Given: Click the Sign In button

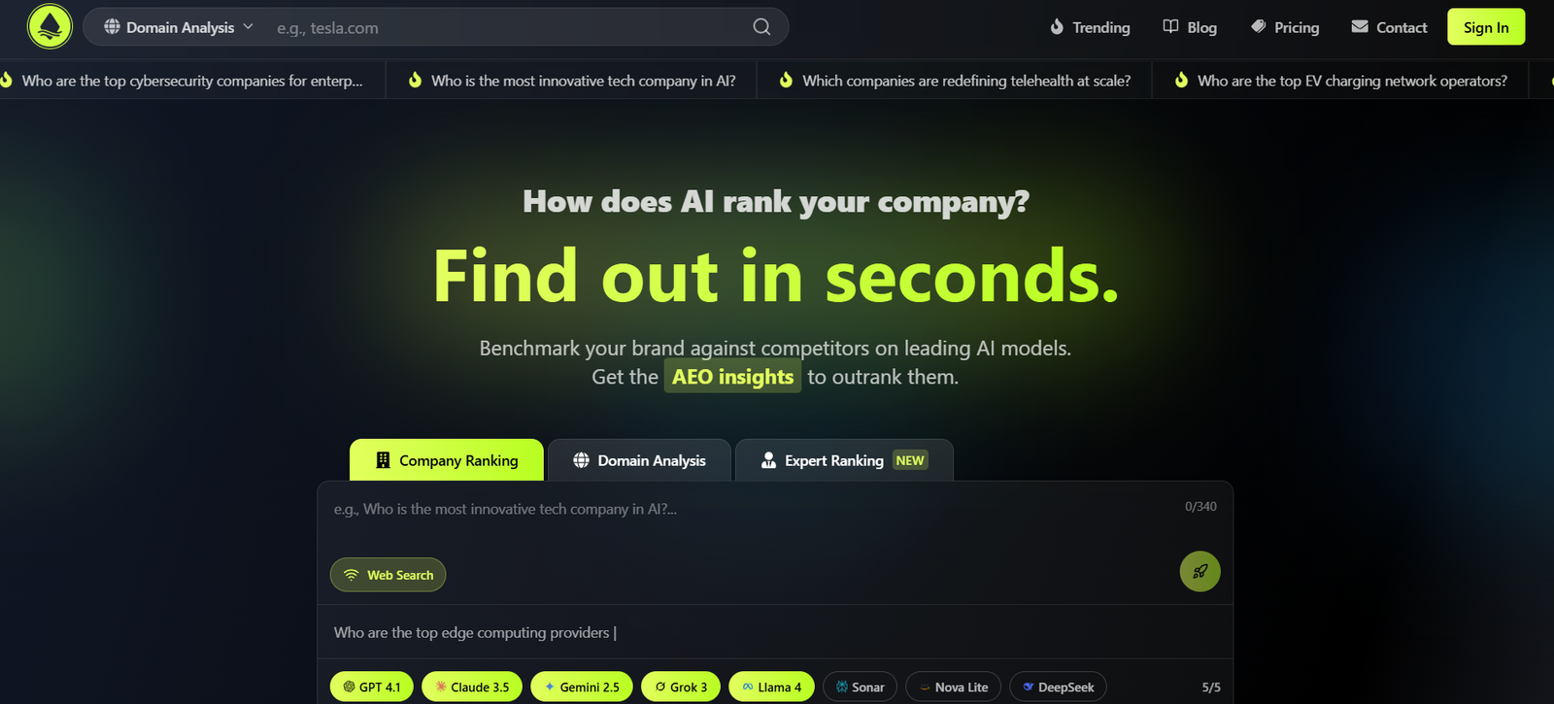Looking at the screenshot, I should [x=1486, y=27].
